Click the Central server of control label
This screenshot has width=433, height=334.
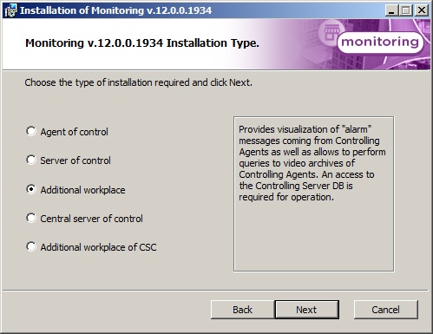pyautogui.click(x=91, y=219)
